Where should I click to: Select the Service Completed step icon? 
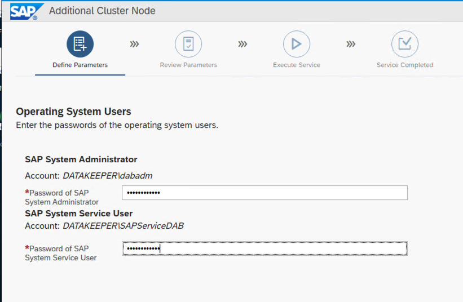(405, 44)
